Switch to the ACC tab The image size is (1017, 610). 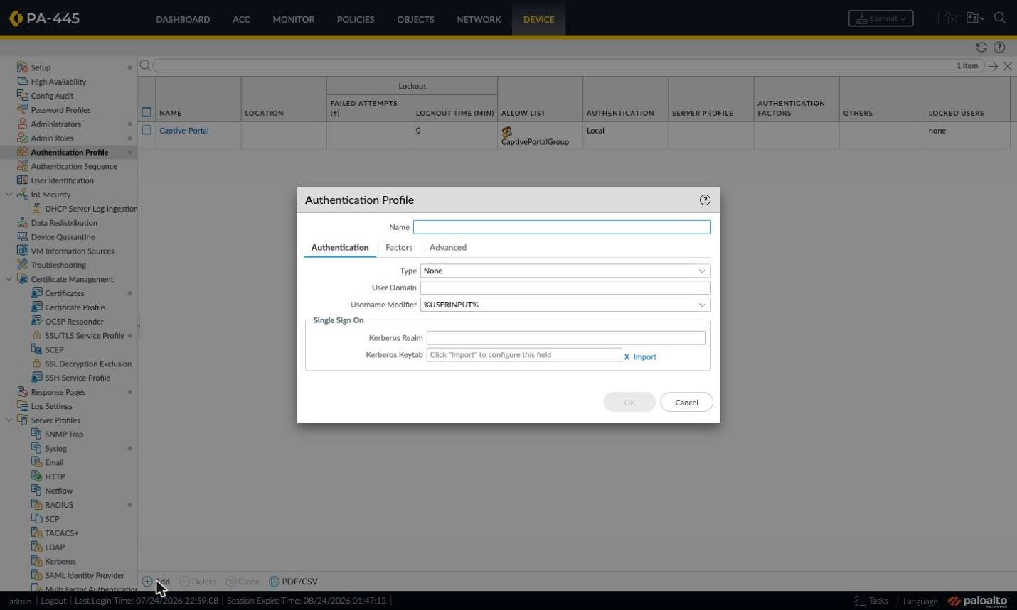(241, 19)
